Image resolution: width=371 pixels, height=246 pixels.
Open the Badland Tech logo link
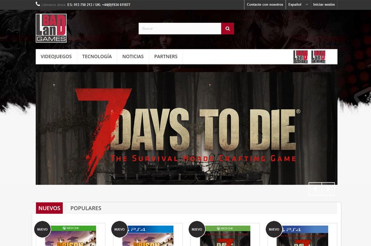pyautogui.click(x=319, y=57)
